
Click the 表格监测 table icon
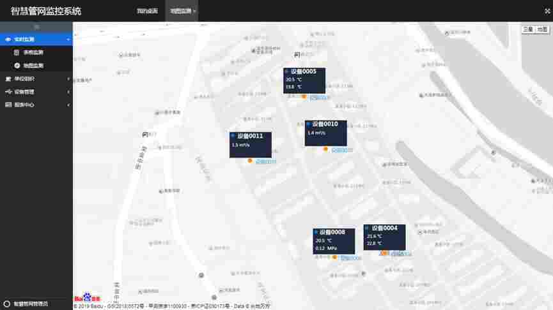pyautogui.click(x=17, y=52)
